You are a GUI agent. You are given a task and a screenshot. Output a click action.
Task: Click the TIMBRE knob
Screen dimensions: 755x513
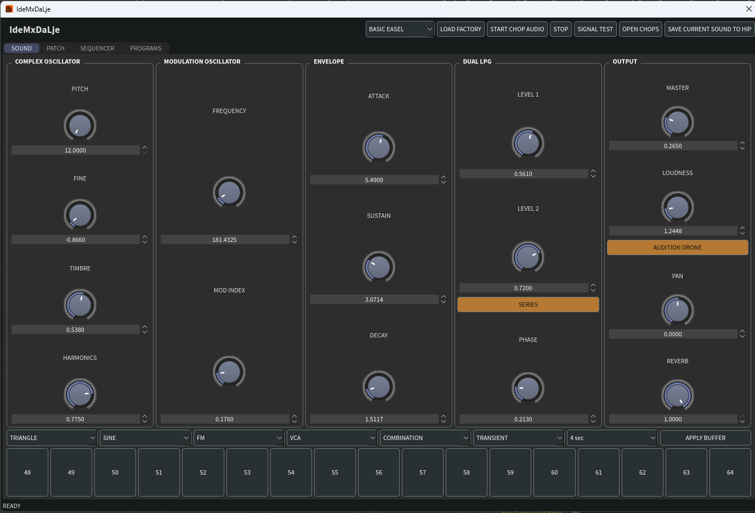80,305
